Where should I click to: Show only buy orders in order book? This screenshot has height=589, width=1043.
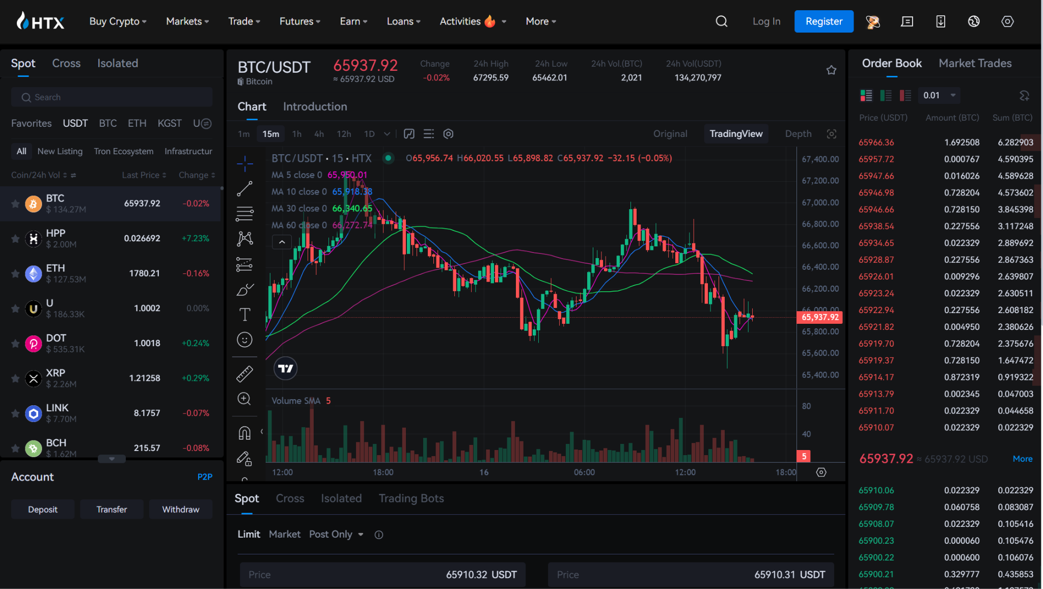tap(886, 95)
